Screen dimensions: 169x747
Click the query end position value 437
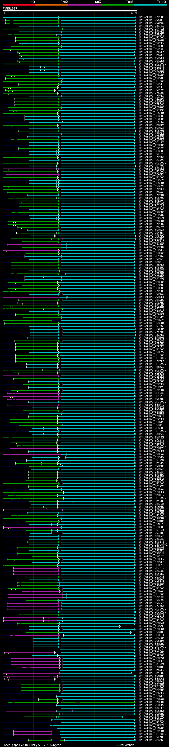pyautogui.click(x=133, y=13)
